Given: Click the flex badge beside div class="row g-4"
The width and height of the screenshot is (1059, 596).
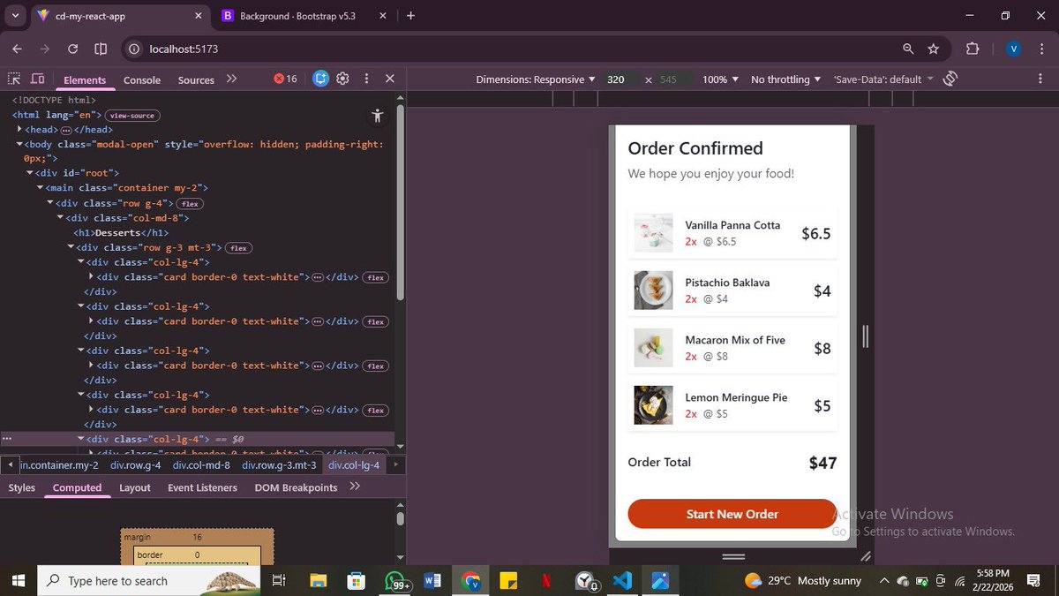Looking at the screenshot, I should tap(190, 203).
